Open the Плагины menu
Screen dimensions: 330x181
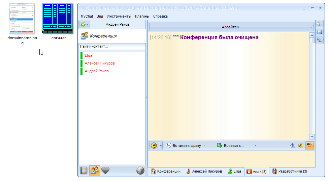[142, 16]
